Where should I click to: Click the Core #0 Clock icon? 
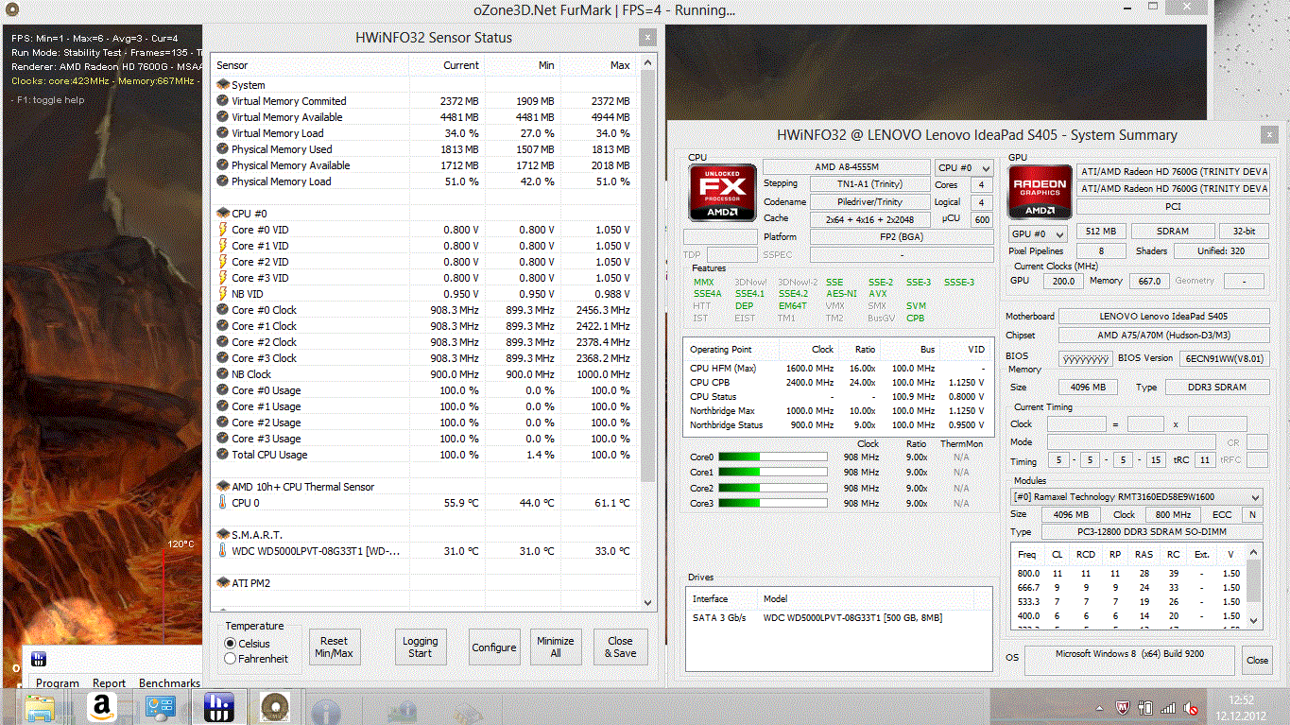point(223,310)
